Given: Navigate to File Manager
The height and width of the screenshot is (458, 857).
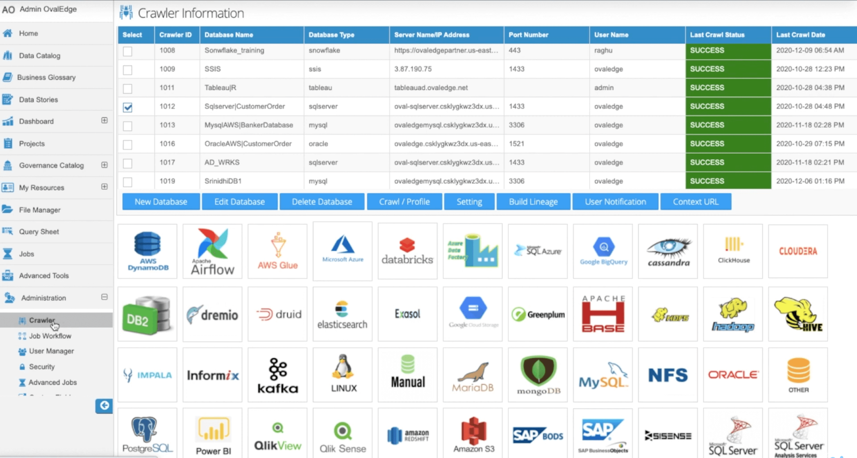Looking at the screenshot, I should pyautogui.click(x=40, y=210).
